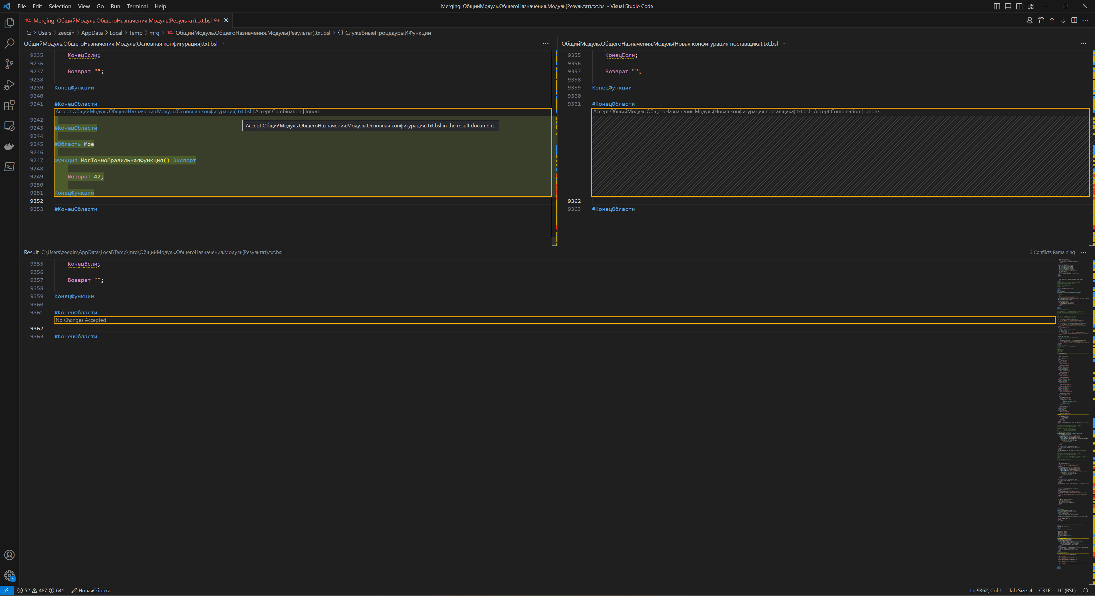
Task: Open Remote Explorer in activity bar
Action: [9, 126]
